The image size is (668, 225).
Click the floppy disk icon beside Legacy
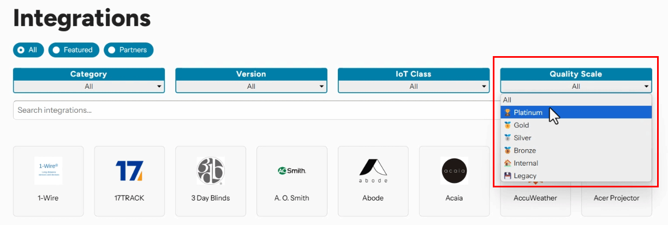click(508, 175)
